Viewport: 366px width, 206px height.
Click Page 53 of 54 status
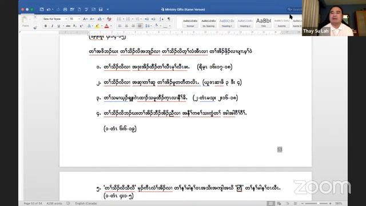33,204
